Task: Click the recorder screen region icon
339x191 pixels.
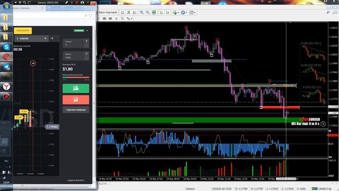Action: tap(29, 2)
